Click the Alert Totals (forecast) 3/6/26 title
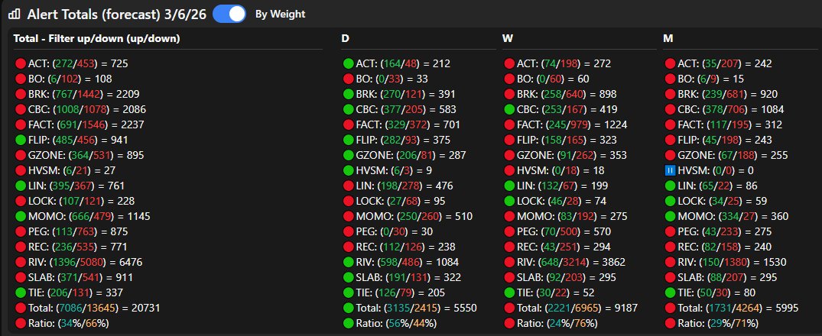This screenshot has width=822, height=336. [117, 15]
